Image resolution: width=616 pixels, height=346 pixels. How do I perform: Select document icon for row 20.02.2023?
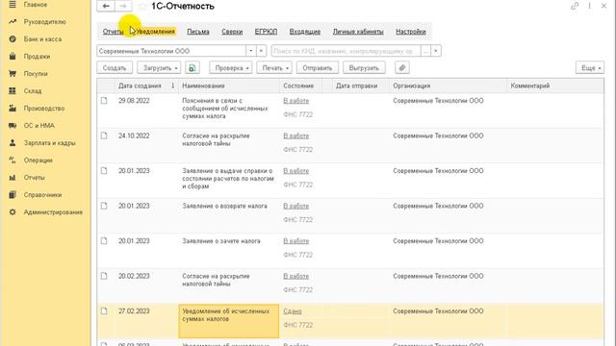104,276
